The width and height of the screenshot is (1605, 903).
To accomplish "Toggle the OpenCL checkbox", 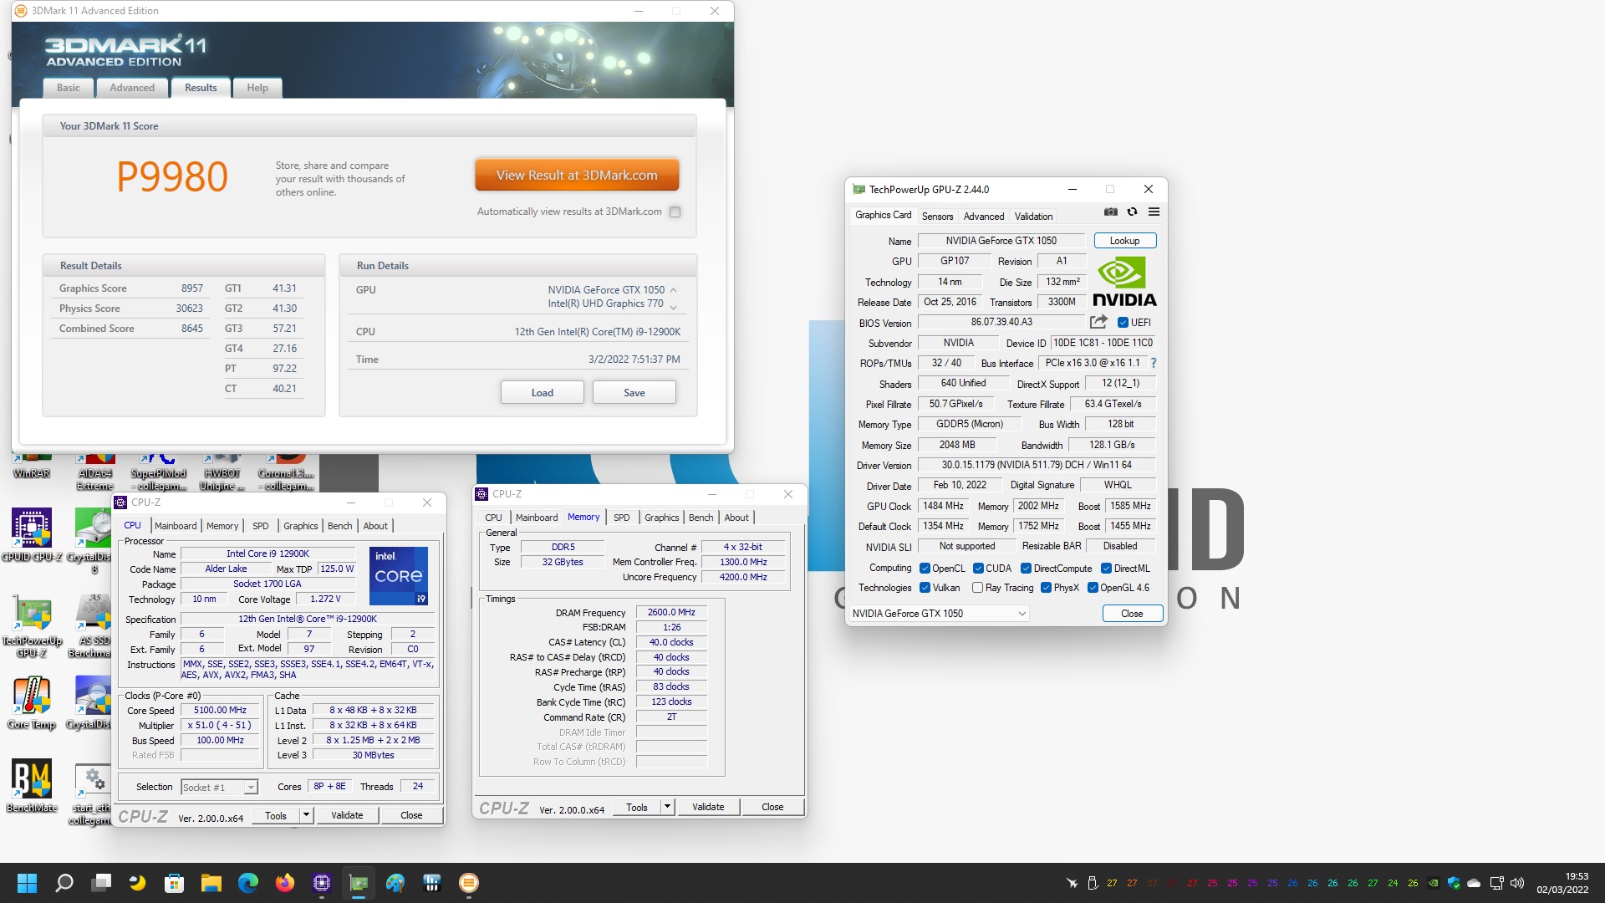I will tap(925, 569).
